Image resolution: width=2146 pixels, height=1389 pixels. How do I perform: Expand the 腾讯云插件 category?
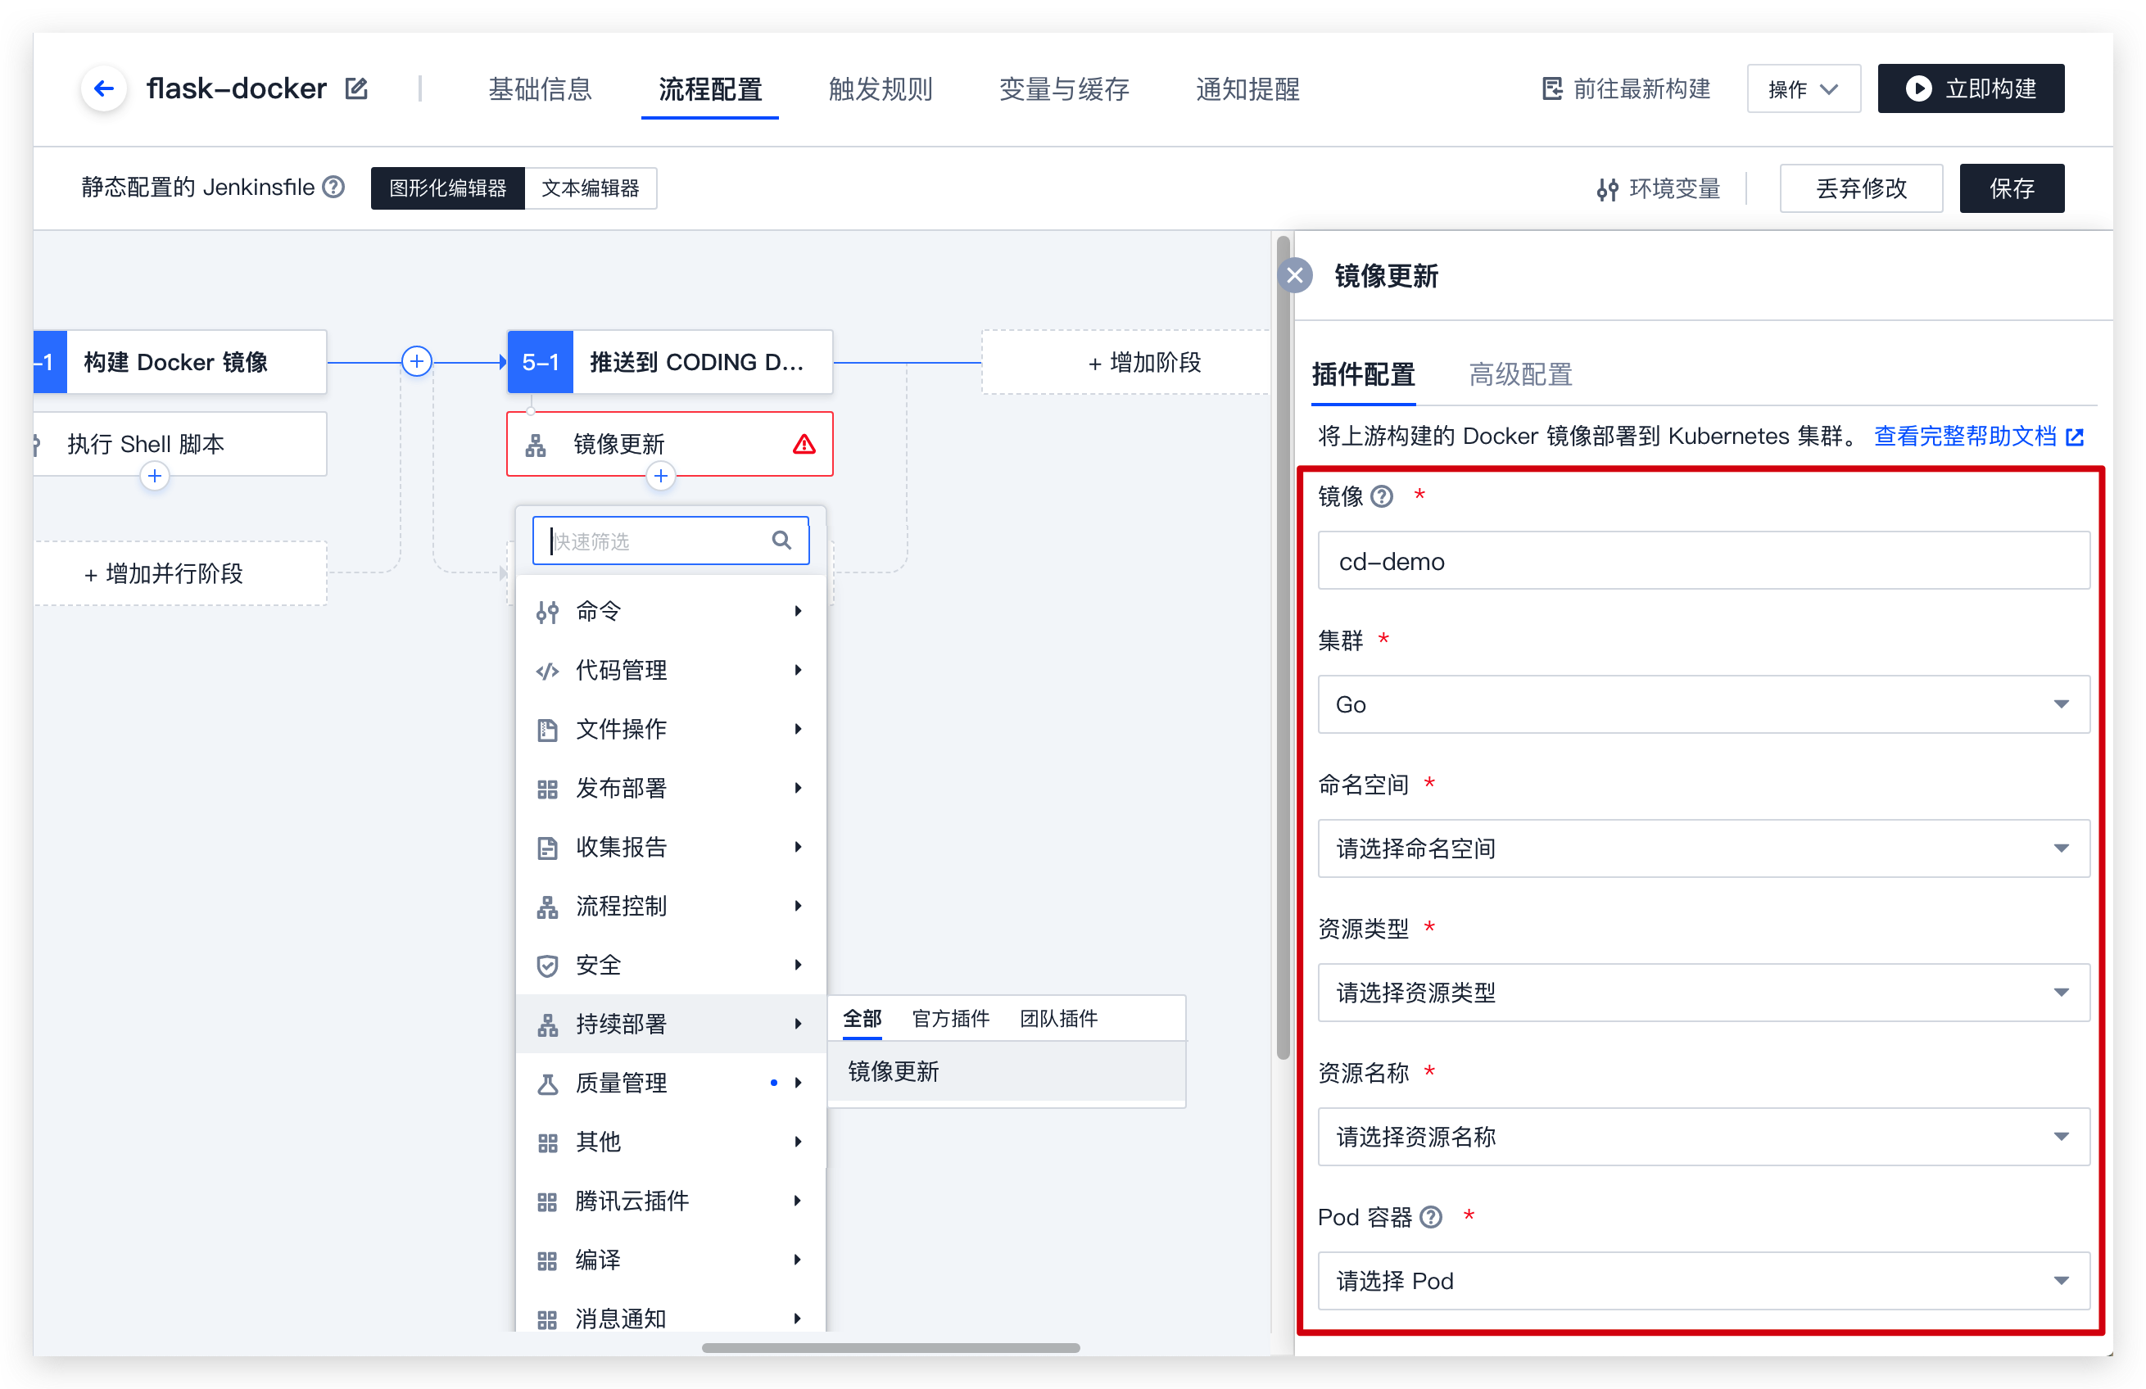click(x=670, y=1201)
